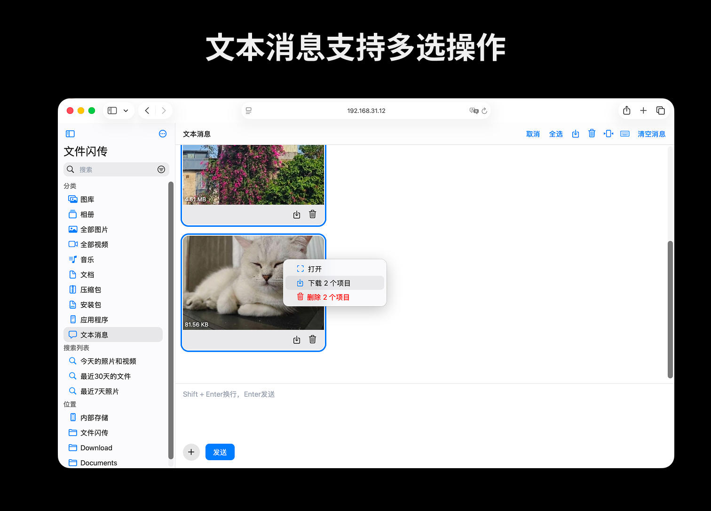The width and height of the screenshot is (711, 511).
Task: Expand the sidebar dropdown chevron in Safari toolbar
Action: point(126,111)
